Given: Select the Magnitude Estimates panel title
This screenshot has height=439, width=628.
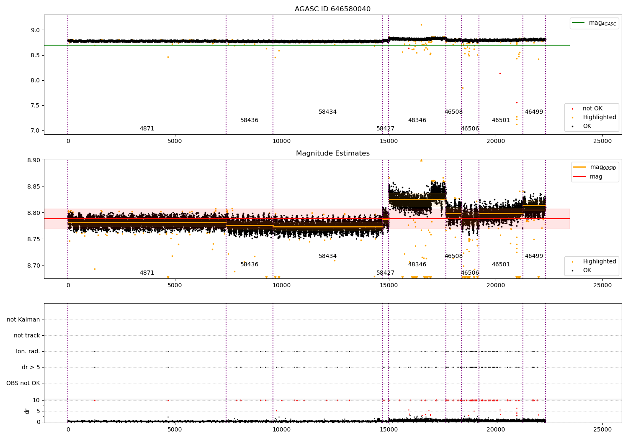Looking at the screenshot, I should click(332, 153).
